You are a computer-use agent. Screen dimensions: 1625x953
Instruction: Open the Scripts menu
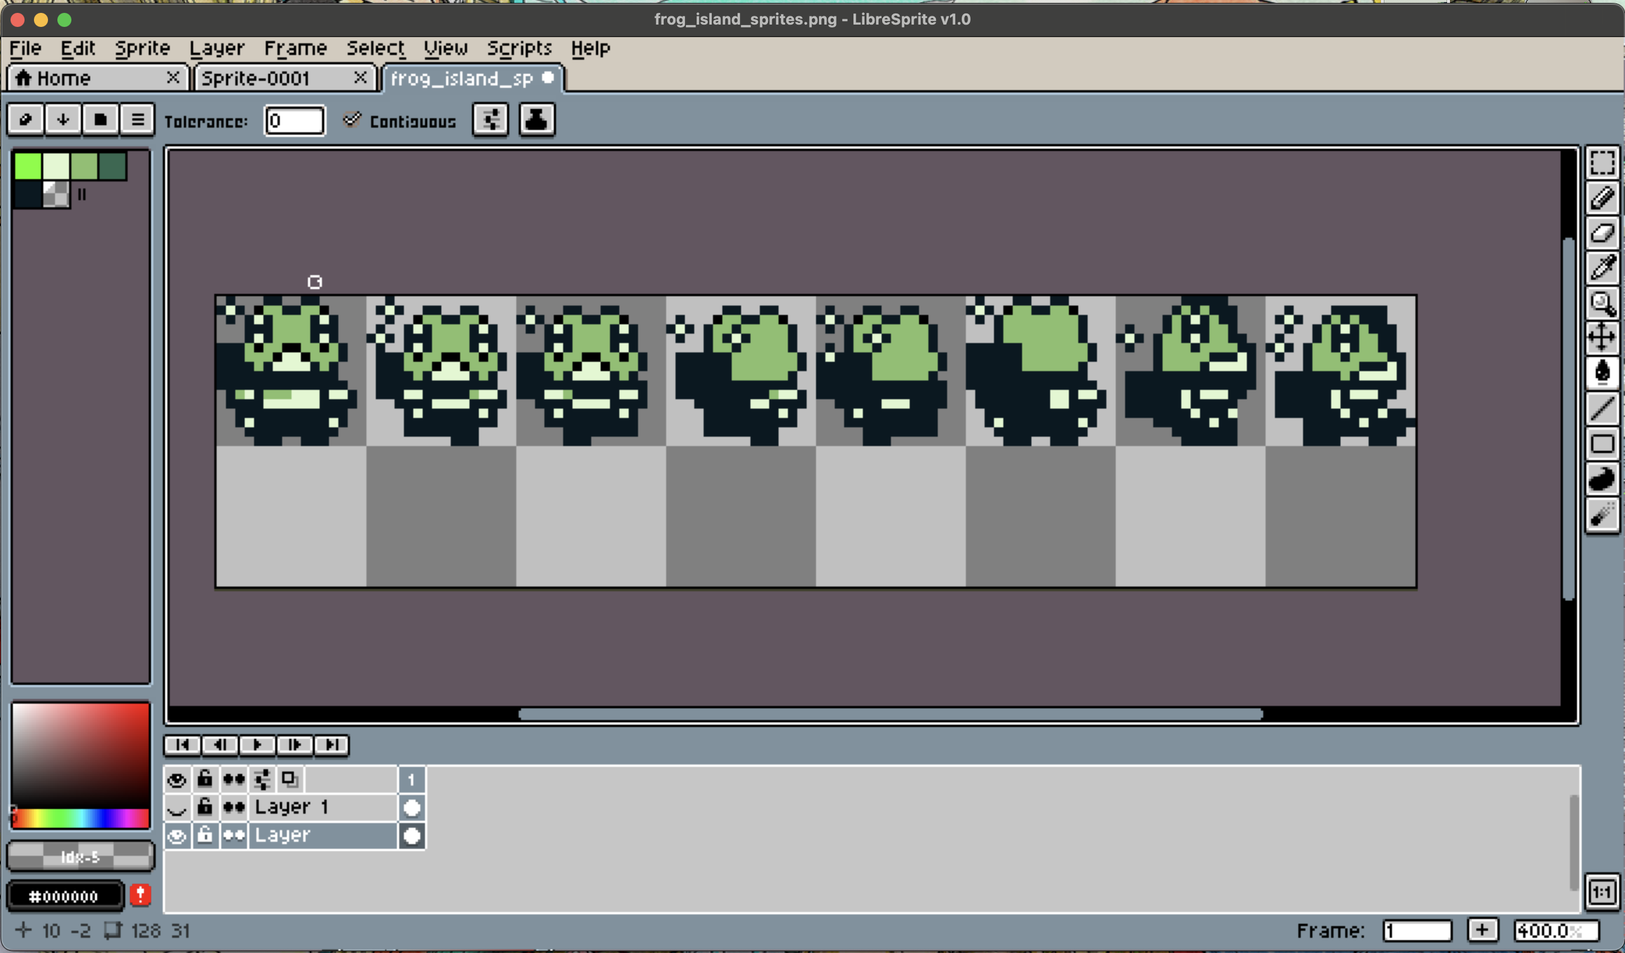pyautogui.click(x=519, y=49)
